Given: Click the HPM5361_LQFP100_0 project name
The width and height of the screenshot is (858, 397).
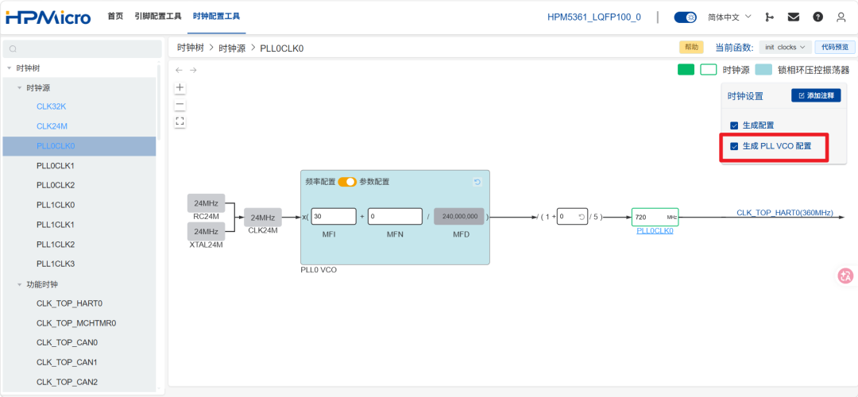Looking at the screenshot, I should click(x=593, y=17).
